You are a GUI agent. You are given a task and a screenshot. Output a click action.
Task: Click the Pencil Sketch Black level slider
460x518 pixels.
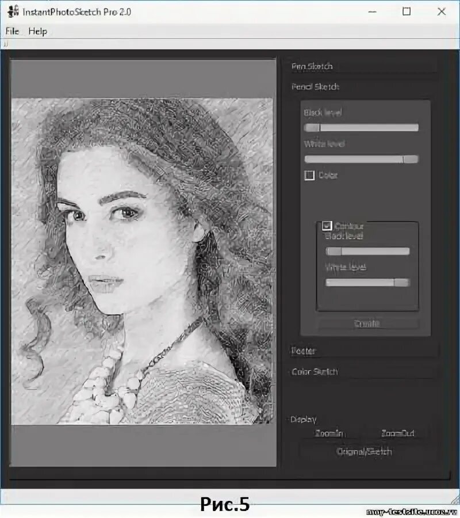[361, 128]
